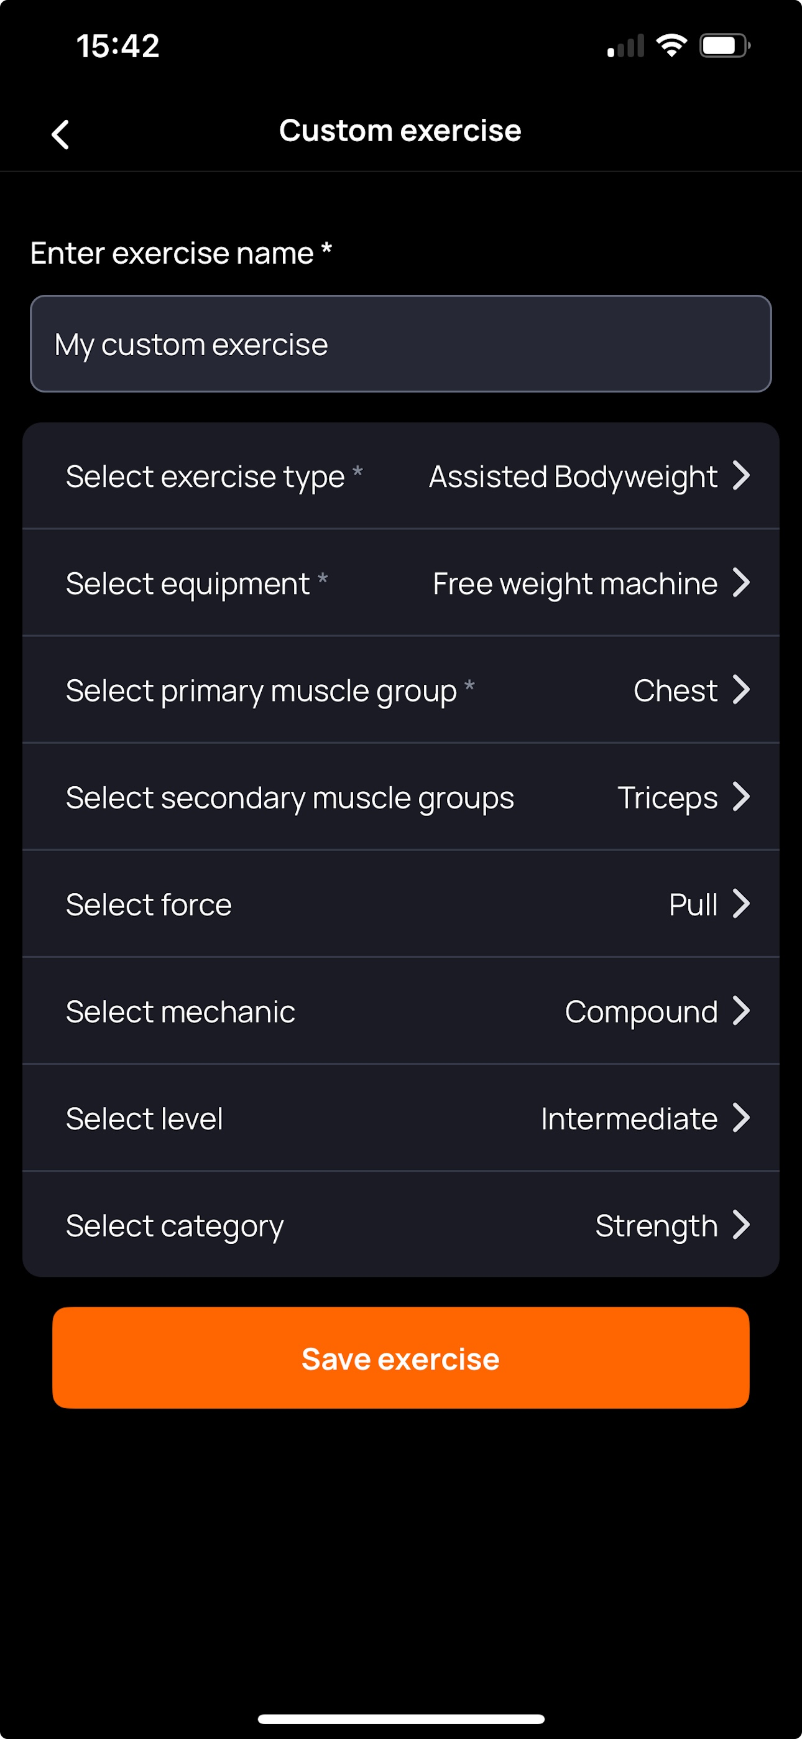Tap the battery icon in status bar
Image resolution: width=802 pixels, height=1739 pixels.
click(x=725, y=46)
